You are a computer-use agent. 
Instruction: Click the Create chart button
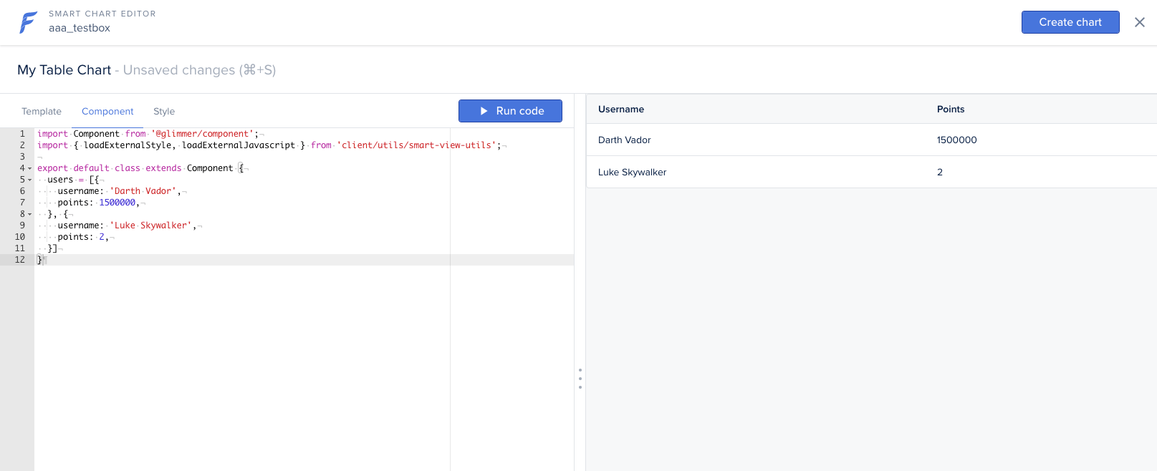(1070, 22)
